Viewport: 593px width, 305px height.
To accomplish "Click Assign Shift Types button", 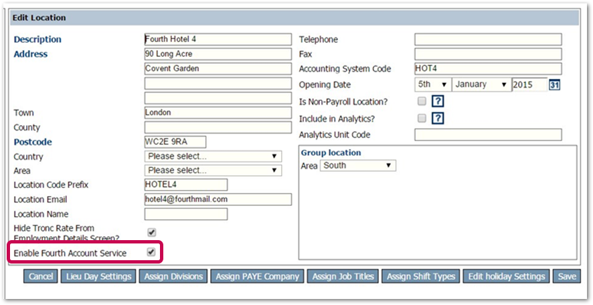I will click(421, 276).
